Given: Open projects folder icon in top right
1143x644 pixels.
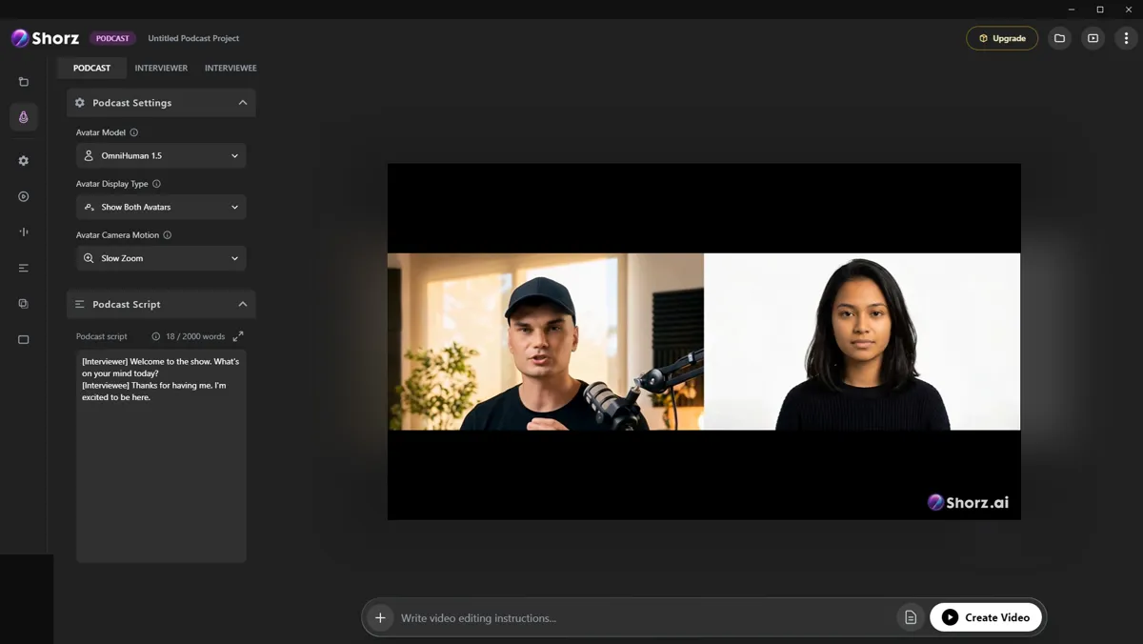Looking at the screenshot, I should 1059,38.
